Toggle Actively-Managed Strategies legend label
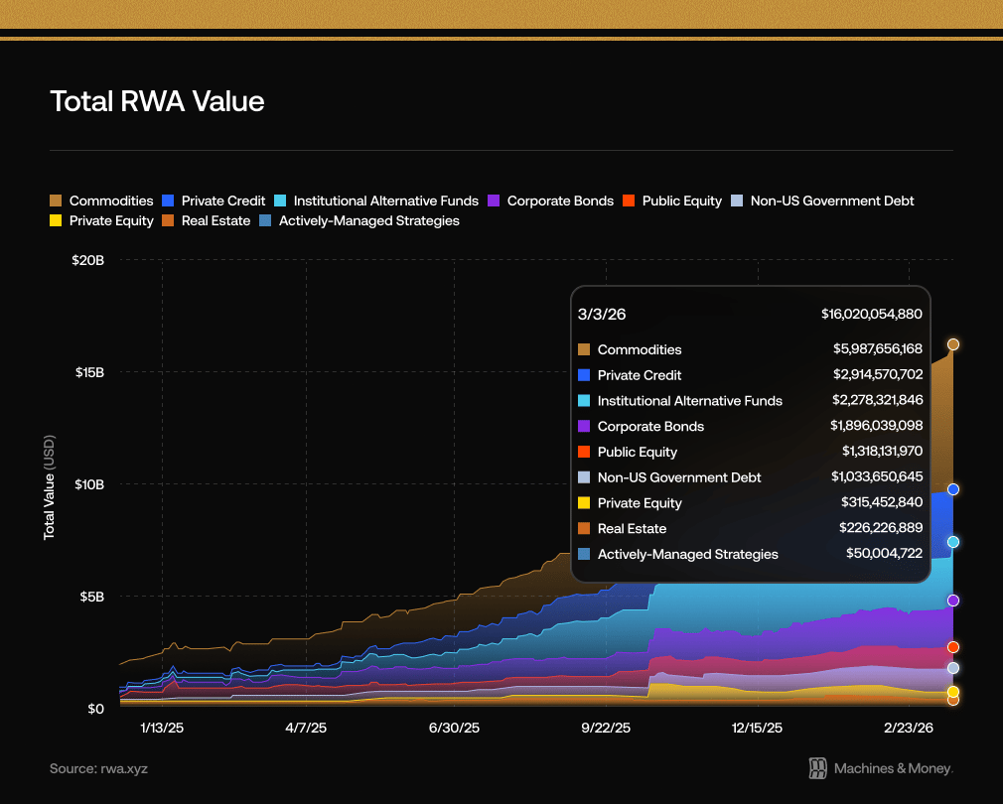 [x=369, y=221]
